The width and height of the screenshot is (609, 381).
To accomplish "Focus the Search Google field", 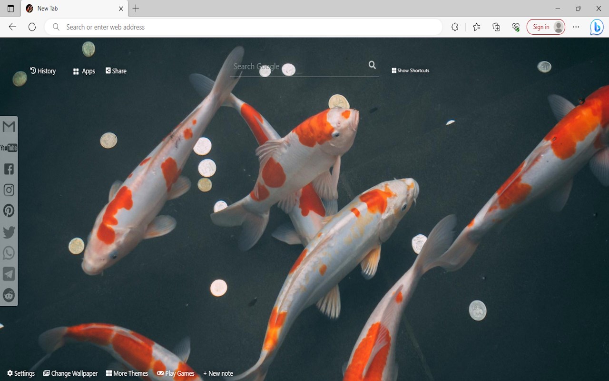I will (x=299, y=67).
